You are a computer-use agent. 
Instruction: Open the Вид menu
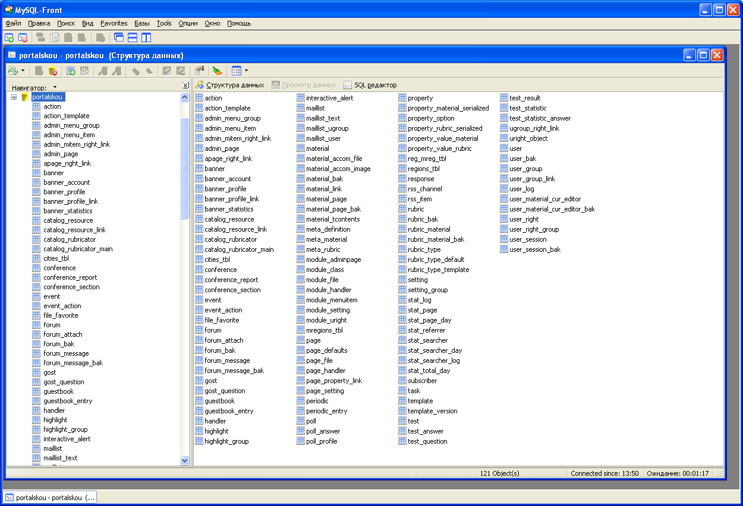[x=88, y=23]
